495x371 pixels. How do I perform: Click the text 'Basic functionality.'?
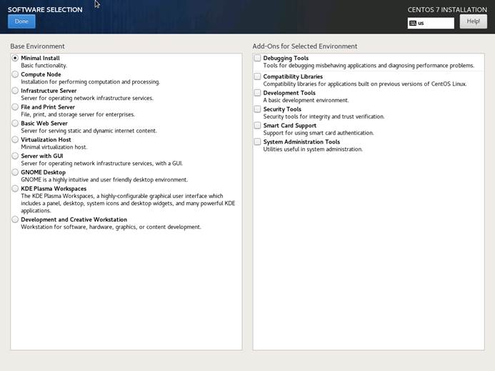point(44,66)
